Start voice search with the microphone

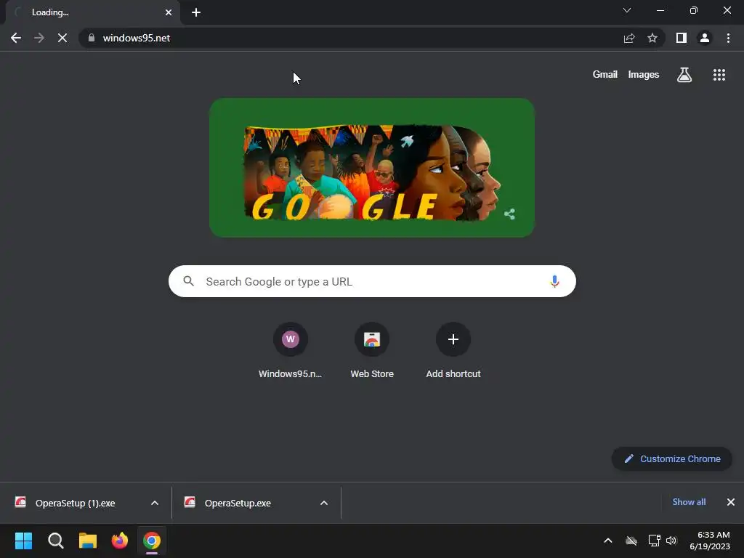pyautogui.click(x=554, y=281)
